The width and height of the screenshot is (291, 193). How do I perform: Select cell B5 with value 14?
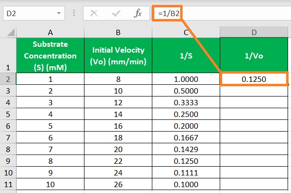(x=118, y=114)
